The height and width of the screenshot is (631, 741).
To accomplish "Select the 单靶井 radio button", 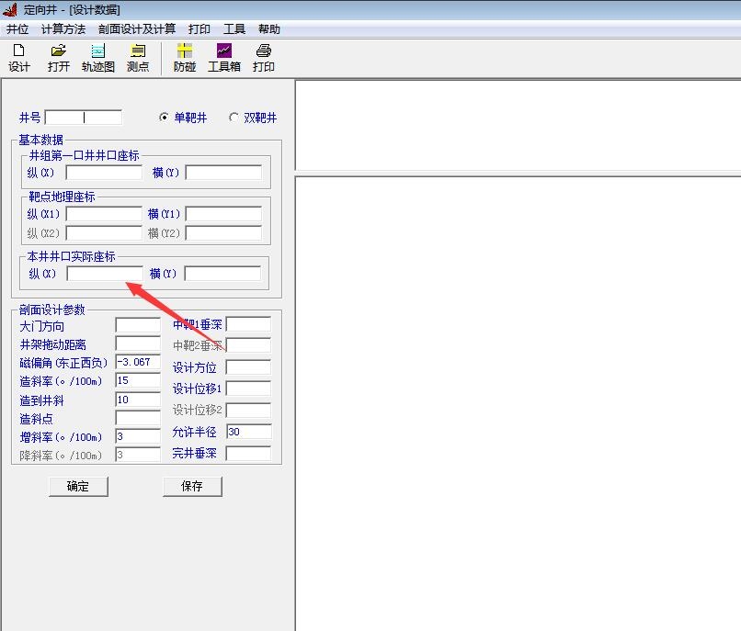I will (x=165, y=118).
